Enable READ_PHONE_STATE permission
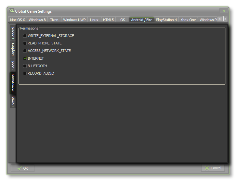The width and height of the screenshot is (236, 181). pyautogui.click(x=25, y=43)
